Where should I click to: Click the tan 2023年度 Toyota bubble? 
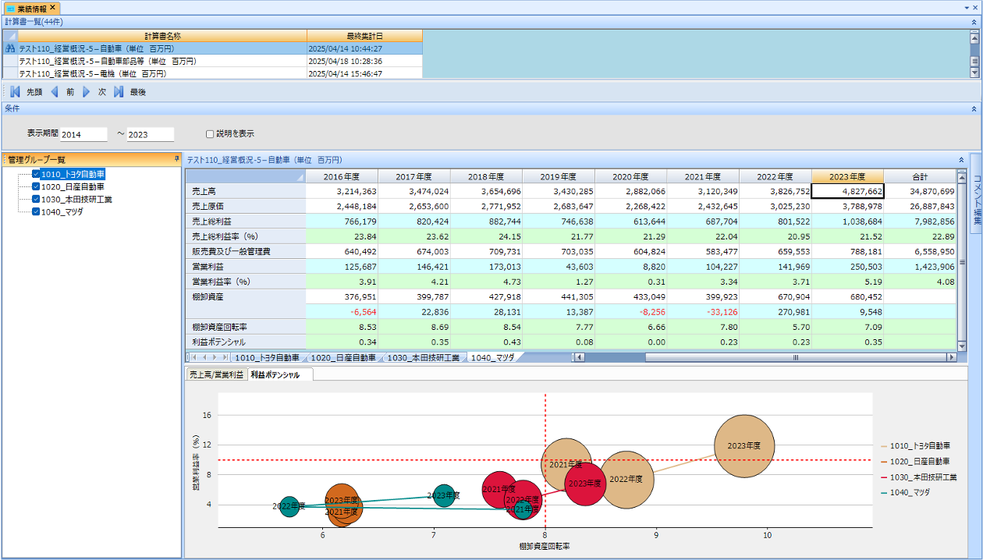(744, 445)
